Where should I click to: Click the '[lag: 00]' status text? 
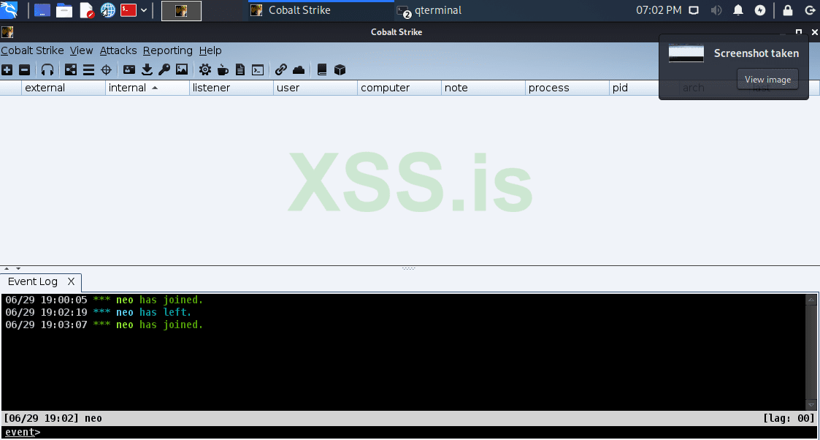point(789,418)
